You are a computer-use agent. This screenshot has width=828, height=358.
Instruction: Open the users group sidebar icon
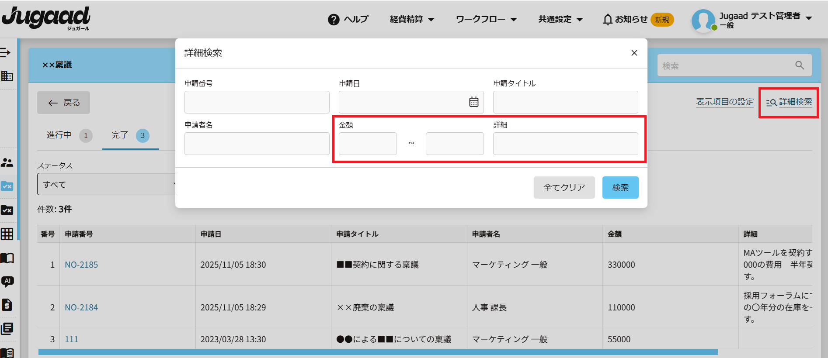[7, 163]
